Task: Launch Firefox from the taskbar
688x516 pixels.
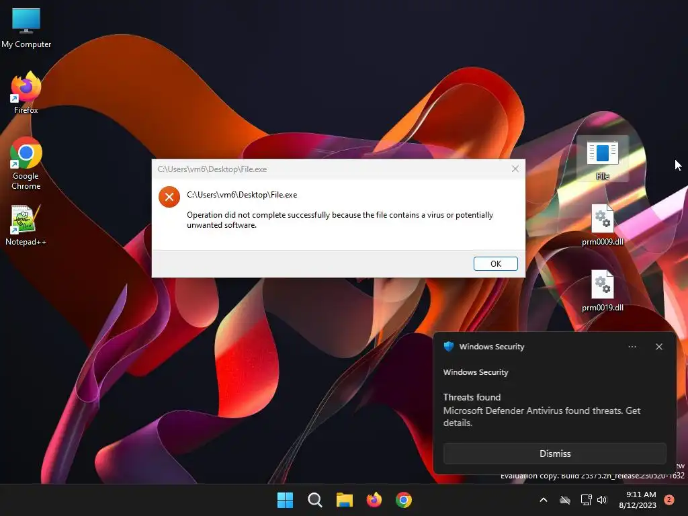Action: pos(374,500)
